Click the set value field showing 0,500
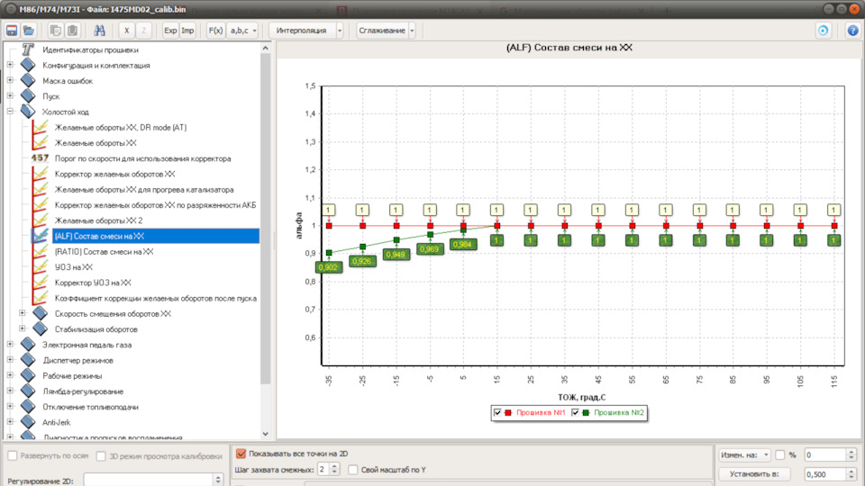The height and width of the screenshot is (486, 865). point(824,474)
